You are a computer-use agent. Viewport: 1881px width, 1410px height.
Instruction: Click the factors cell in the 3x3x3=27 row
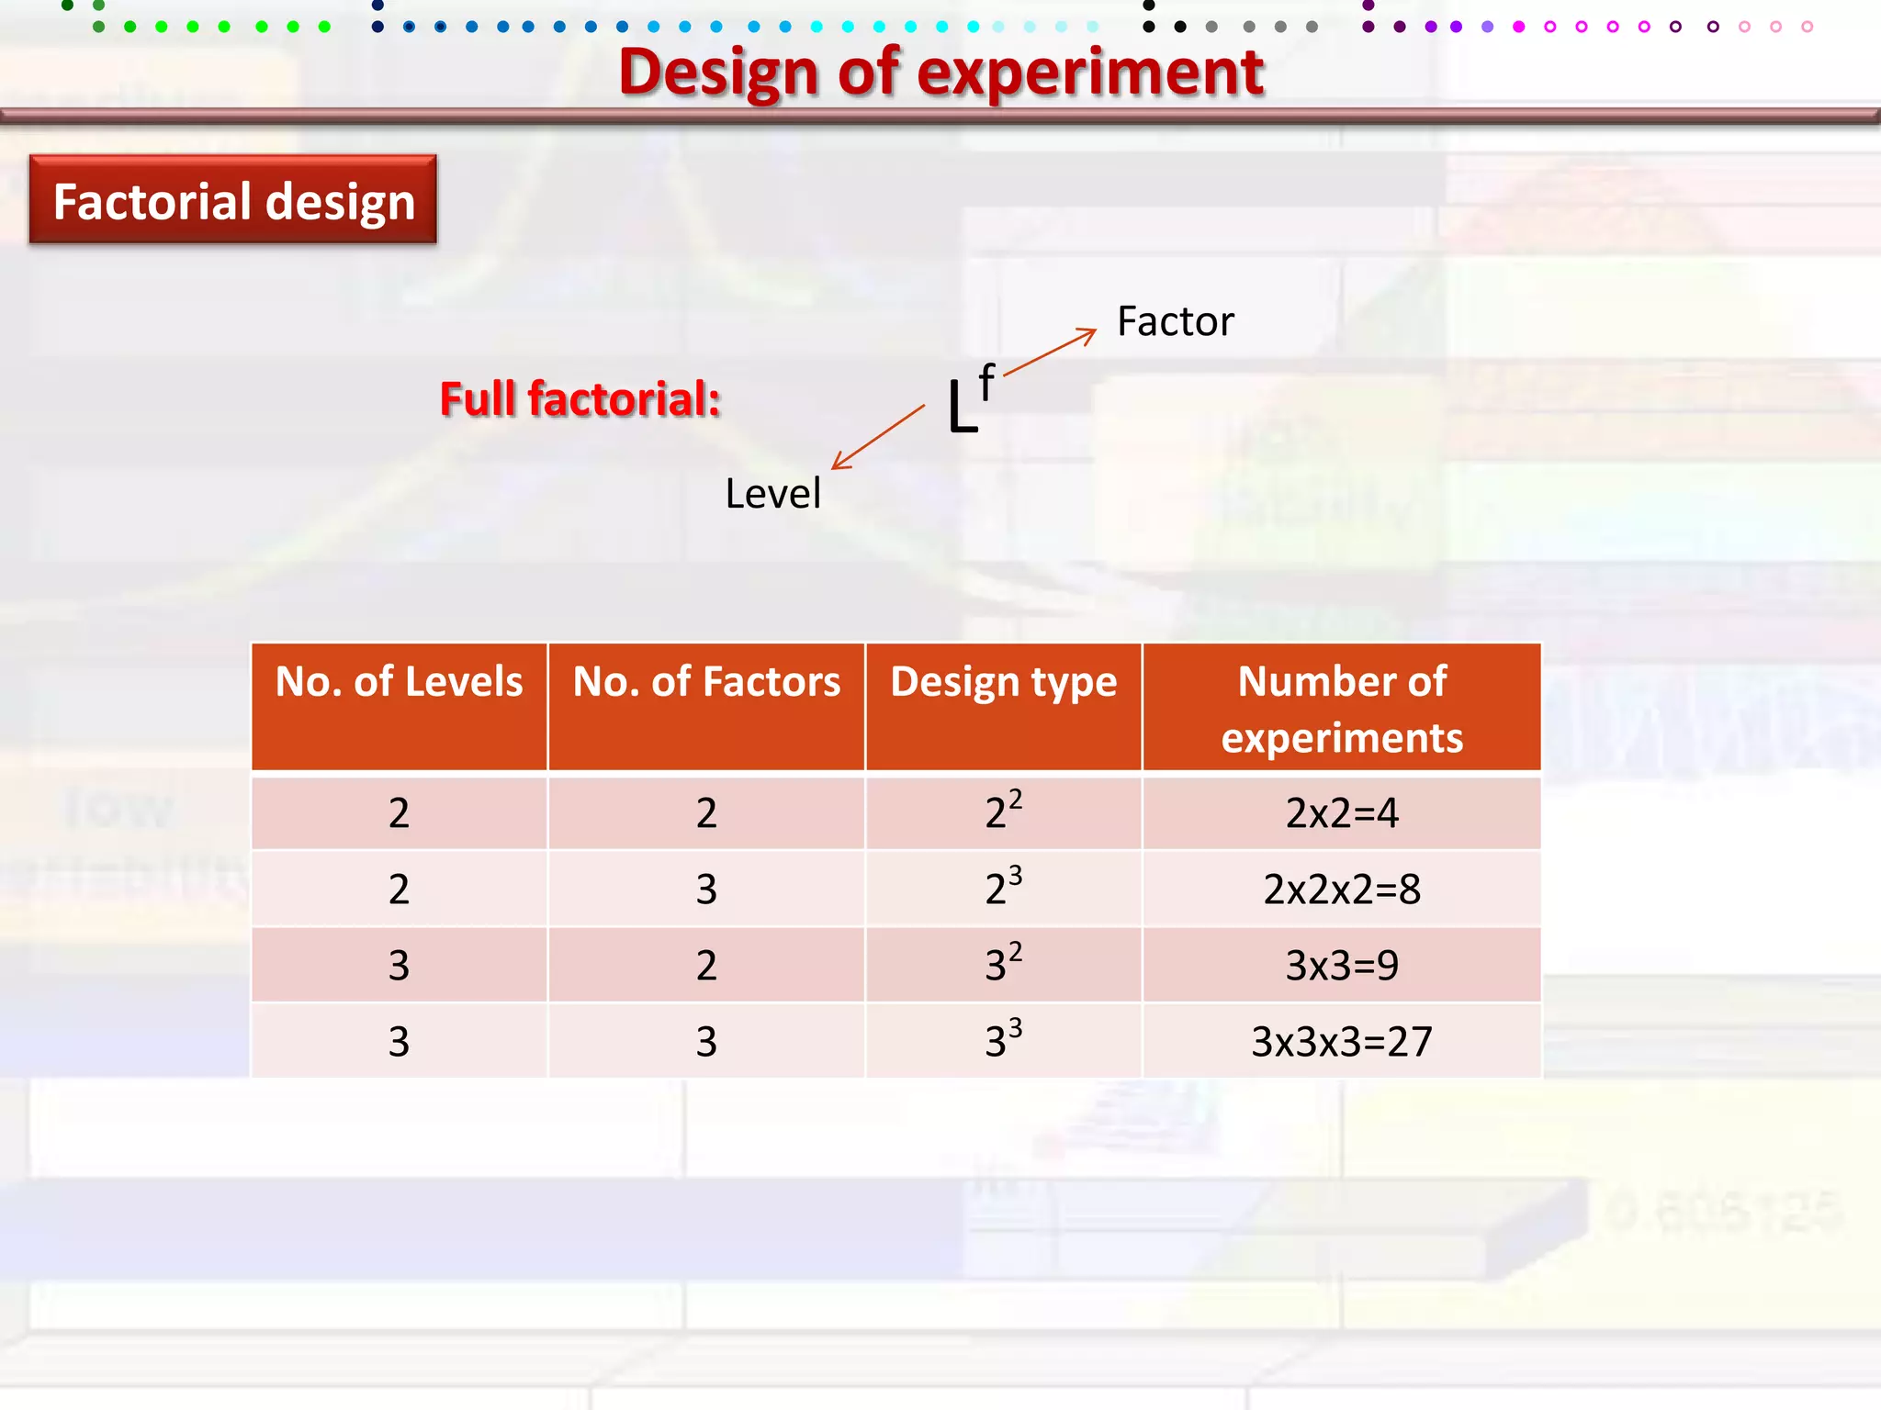tap(706, 1041)
